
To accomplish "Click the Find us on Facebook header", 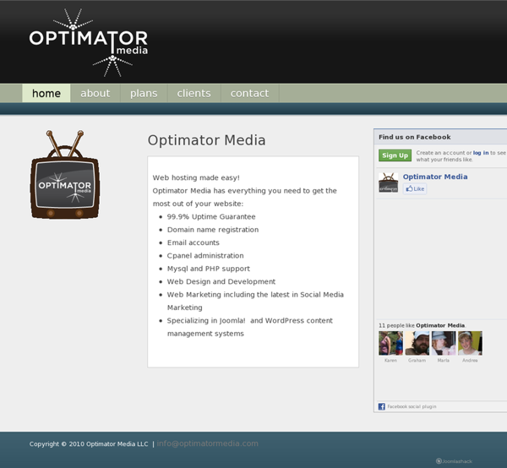I will pyautogui.click(x=415, y=137).
